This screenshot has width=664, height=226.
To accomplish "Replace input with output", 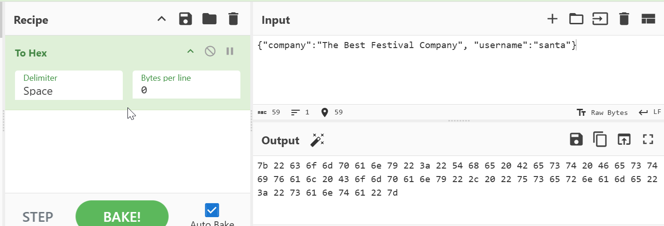I will tap(624, 140).
